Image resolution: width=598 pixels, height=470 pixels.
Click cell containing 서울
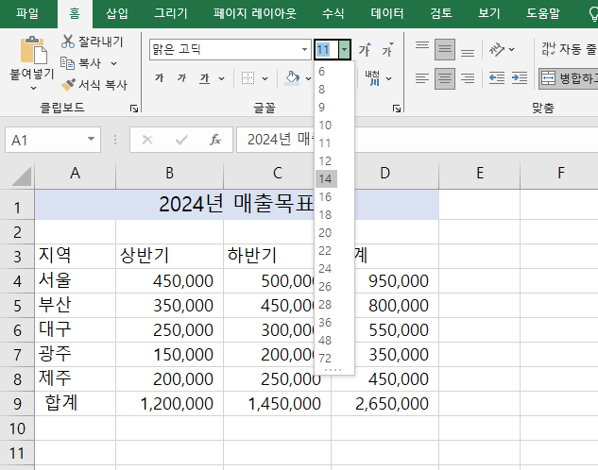[x=76, y=280]
